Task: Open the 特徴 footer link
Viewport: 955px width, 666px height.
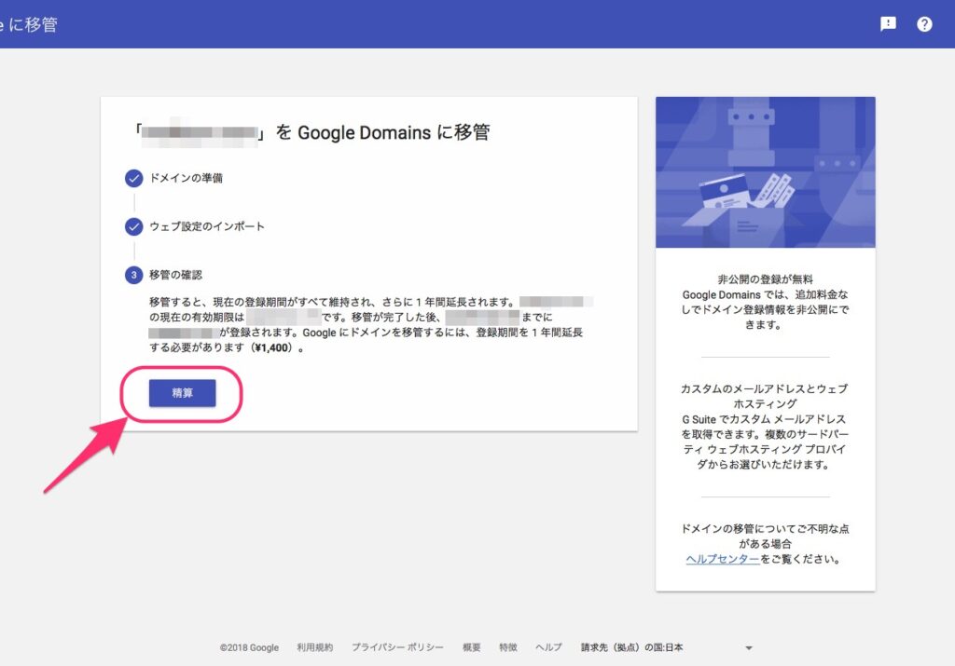Action: click(x=508, y=647)
